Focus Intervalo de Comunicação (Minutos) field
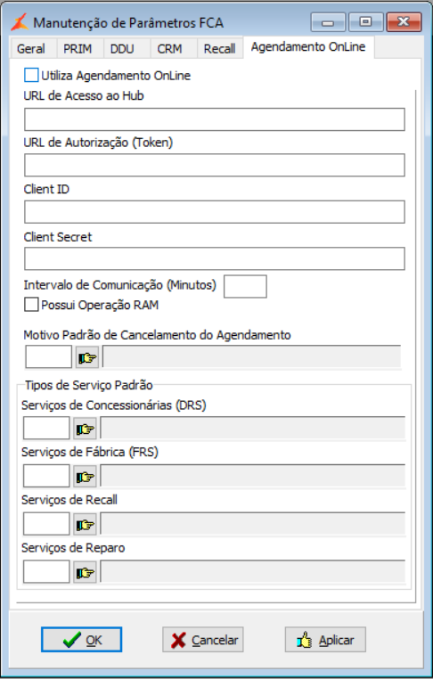This screenshot has width=433, height=679. (x=245, y=286)
